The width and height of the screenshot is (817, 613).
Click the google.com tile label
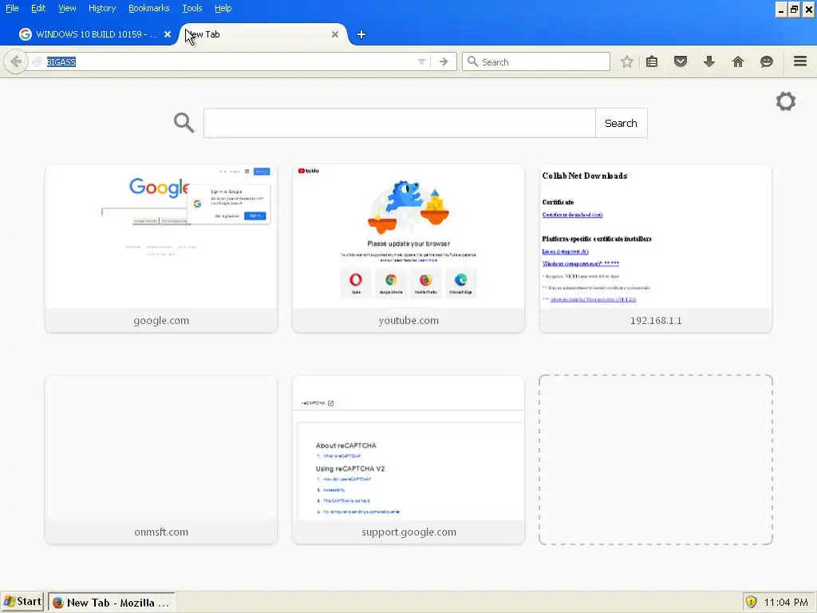pos(161,320)
